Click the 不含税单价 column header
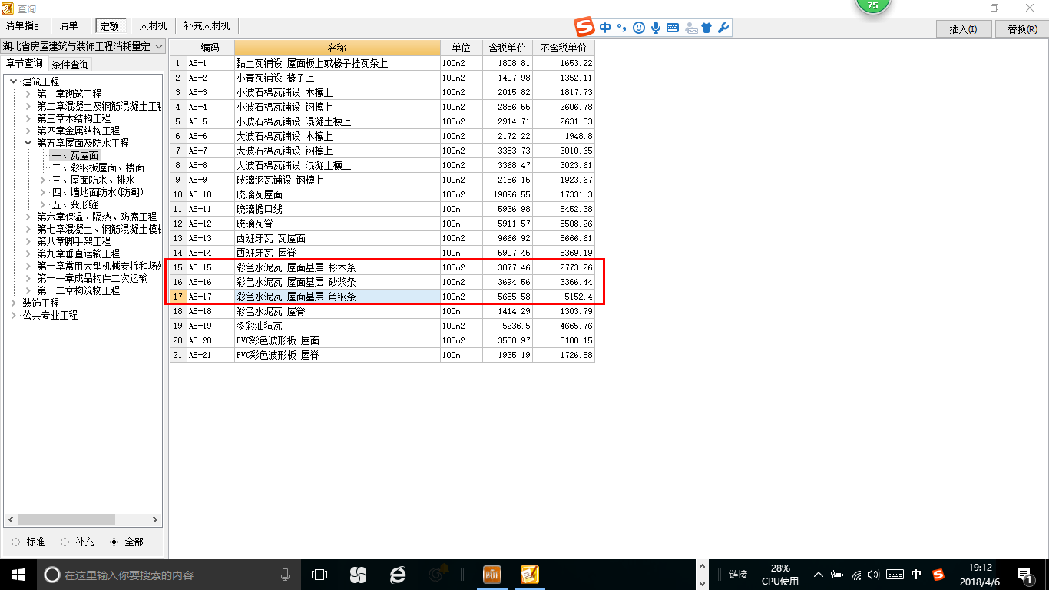Screen dimensions: 1049x590 pyautogui.click(x=564, y=48)
